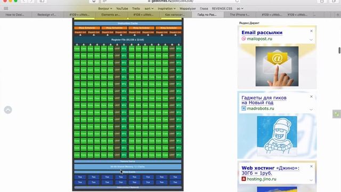The height and width of the screenshot is (192, 341).
Task: Open the hosting.jino.ru link
Action: (x=262, y=179)
